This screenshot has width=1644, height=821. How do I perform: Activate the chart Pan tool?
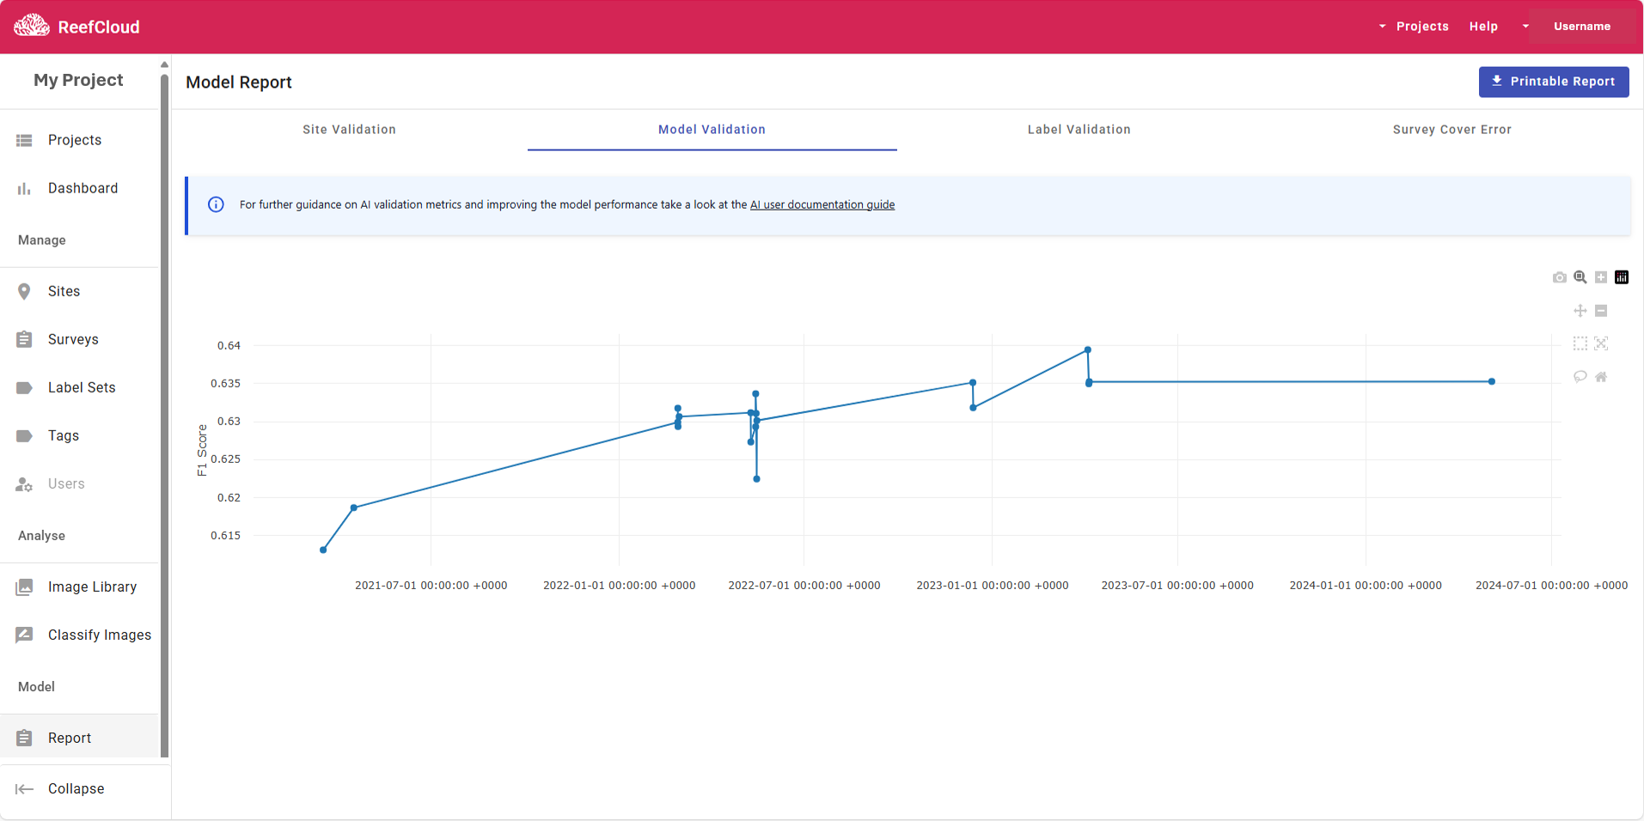coord(1580,311)
